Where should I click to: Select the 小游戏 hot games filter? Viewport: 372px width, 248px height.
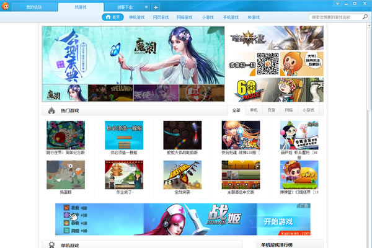[308, 110]
